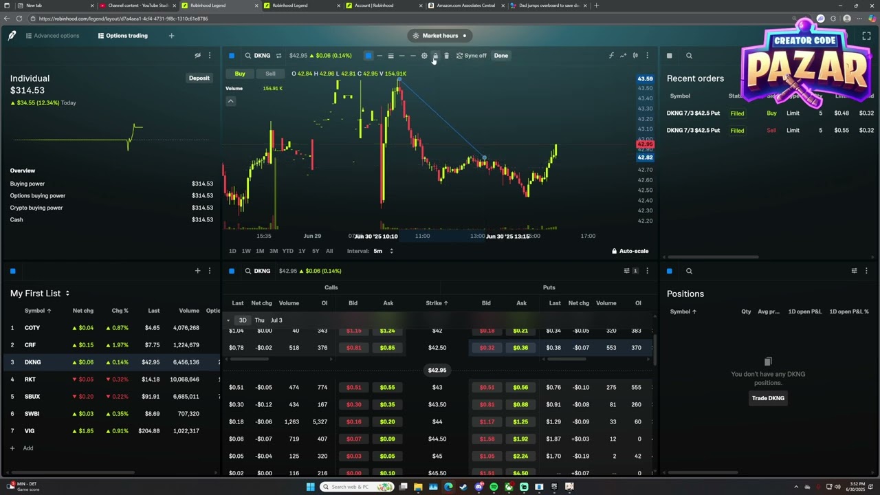Image resolution: width=880 pixels, height=495 pixels.
Task: Lock the selected trendline drawing
Action: (x=435, y=56)
